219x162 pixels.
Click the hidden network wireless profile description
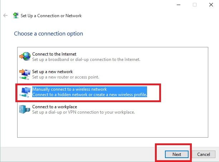[x=90, y=95]
